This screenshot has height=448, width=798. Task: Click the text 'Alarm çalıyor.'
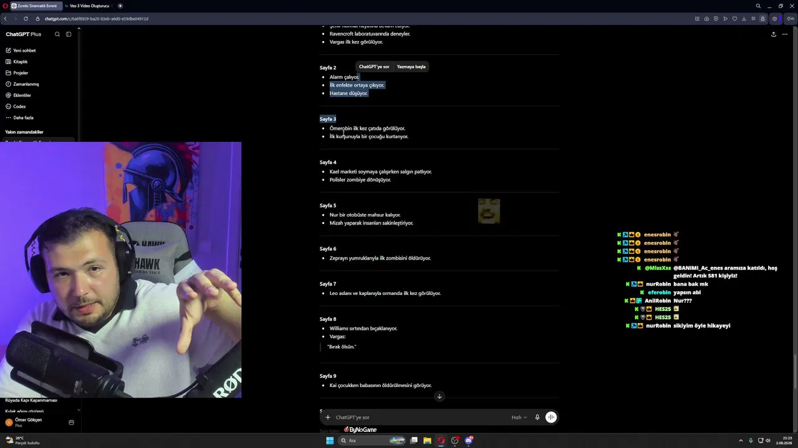344,77
